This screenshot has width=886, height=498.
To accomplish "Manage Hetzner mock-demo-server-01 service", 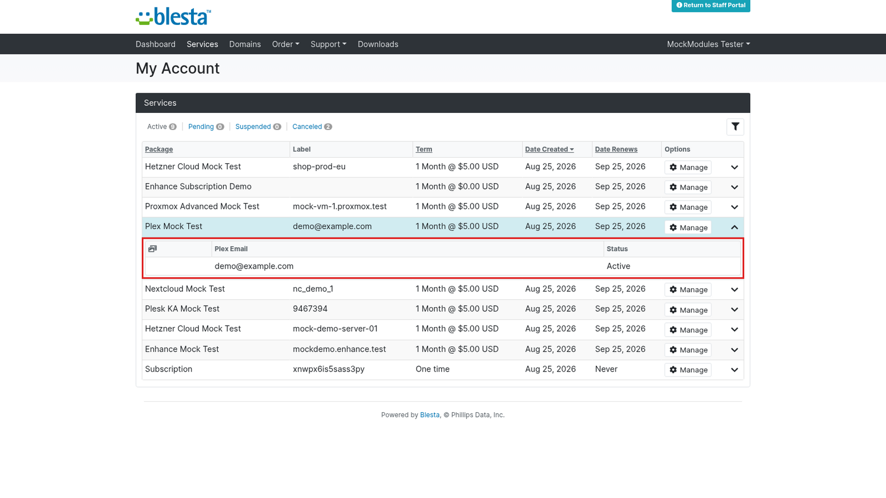I will point(688,330).
